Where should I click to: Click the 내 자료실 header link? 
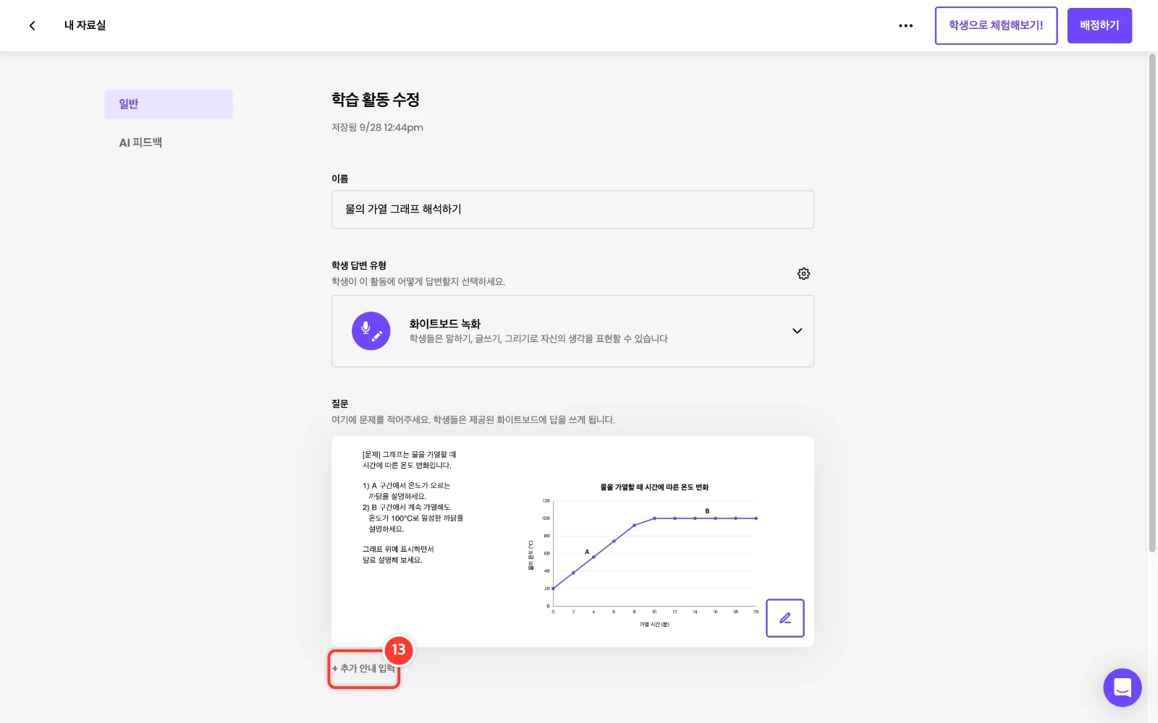(x=85, y=25)
